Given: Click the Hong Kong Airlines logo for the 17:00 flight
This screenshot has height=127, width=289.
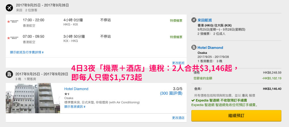Looking at the screenshot, I should (x=13, y=22).
